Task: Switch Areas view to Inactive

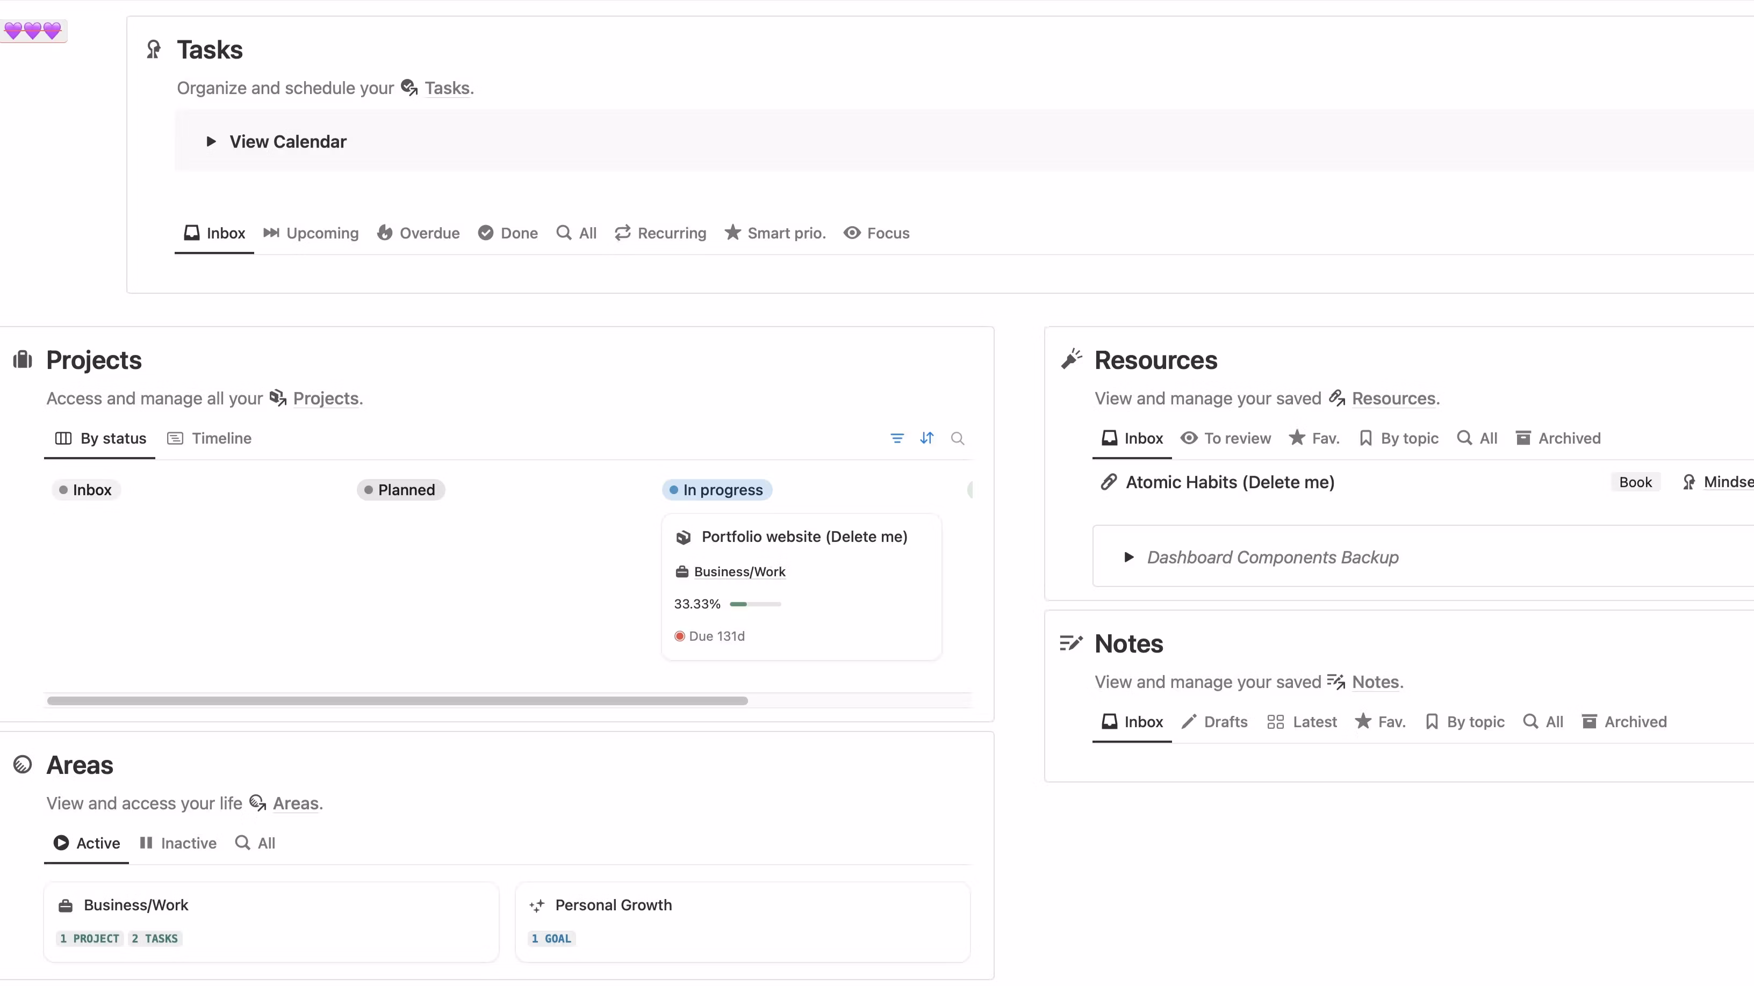Action: 178,843
